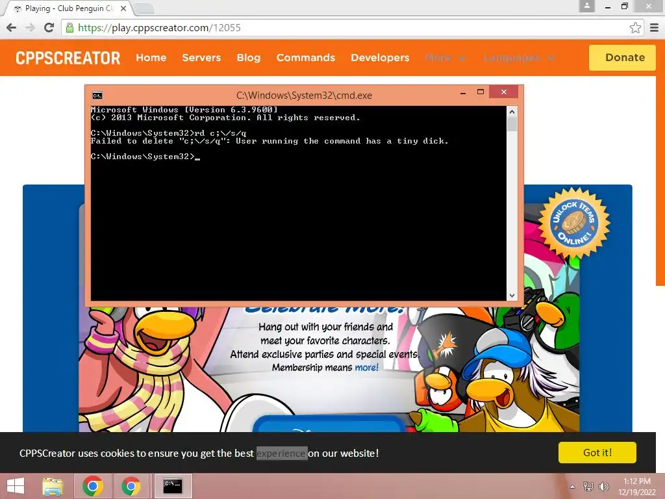
Task: Expand the Languages dropdown menu
Action: 520,58
